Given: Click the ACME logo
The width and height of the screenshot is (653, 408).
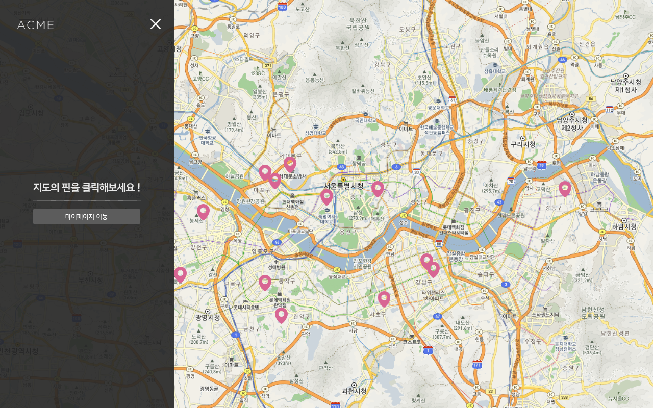Looking at the screenshot, I should click(x=36, y=24).
